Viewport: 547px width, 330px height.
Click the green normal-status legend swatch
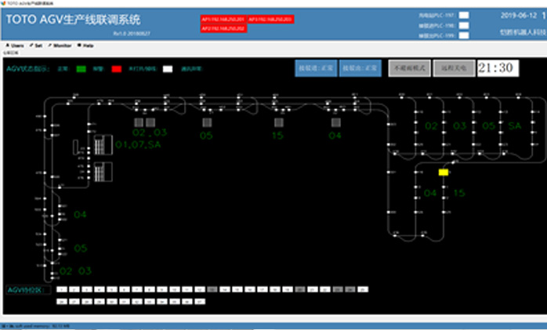82,69
